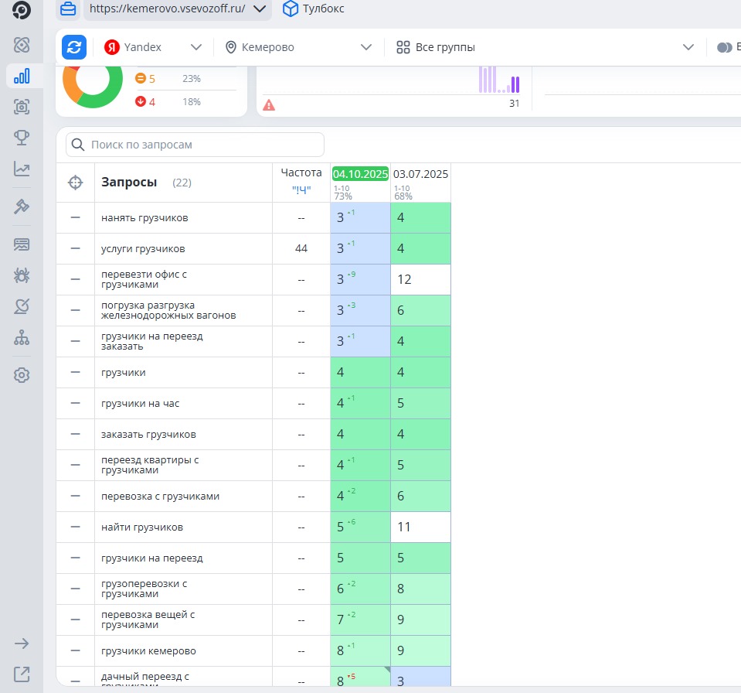Open the browser snippet sidebar icon
Screen dimensions: 741x693
point(22,244)
